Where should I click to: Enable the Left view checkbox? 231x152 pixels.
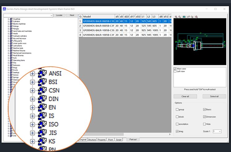pyautogui.click(x=175, y=71)
